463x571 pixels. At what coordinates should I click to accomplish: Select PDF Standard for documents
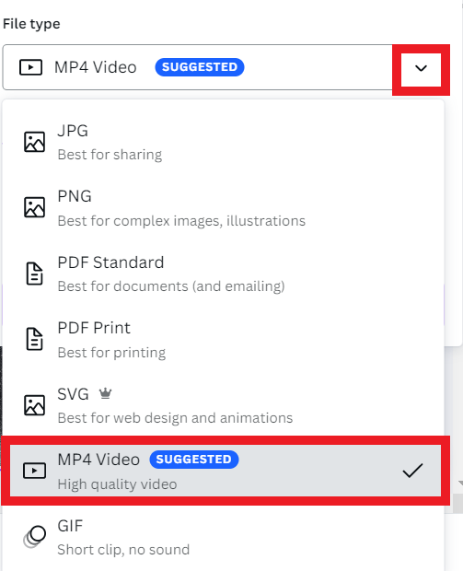223,274
